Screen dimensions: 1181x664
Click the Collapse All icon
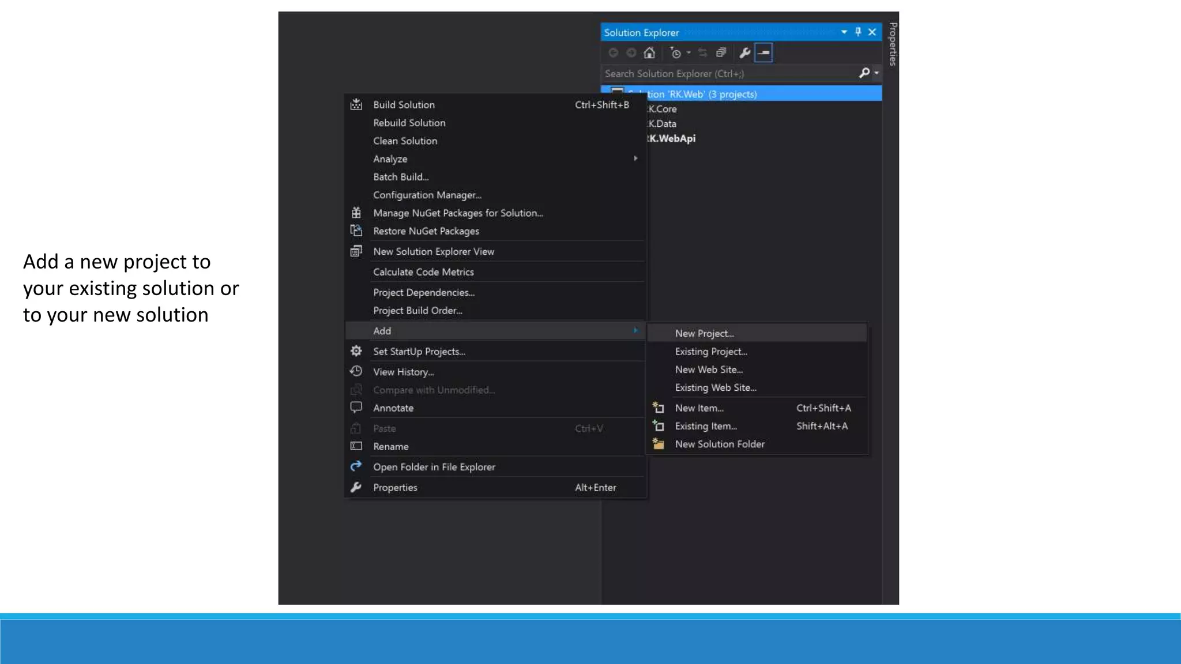pos(721,53)
